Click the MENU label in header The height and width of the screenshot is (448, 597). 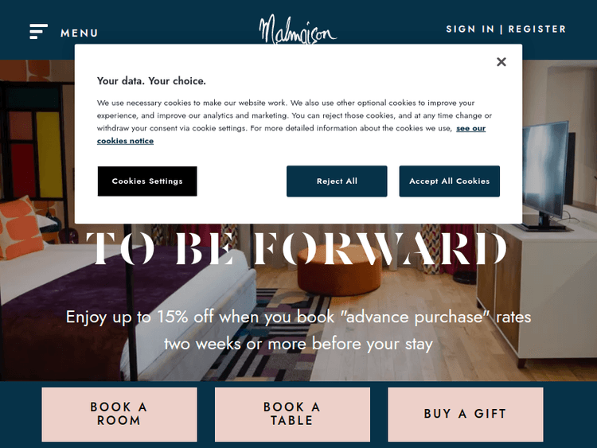(x=79, y=33)
